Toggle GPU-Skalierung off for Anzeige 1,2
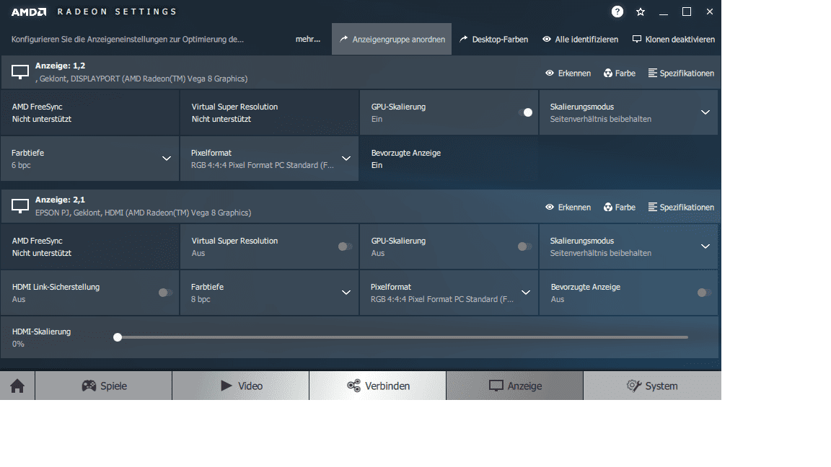Viewport: 831px width, 467px height. pyautogui.click(x=525, y=112)
